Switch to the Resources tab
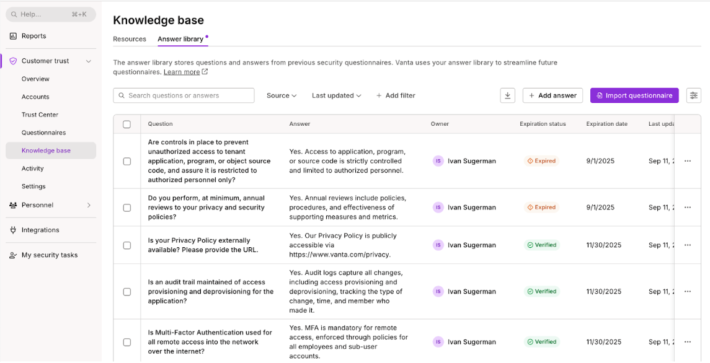Viewport: 710px width, 363px height. click(130, 39)
